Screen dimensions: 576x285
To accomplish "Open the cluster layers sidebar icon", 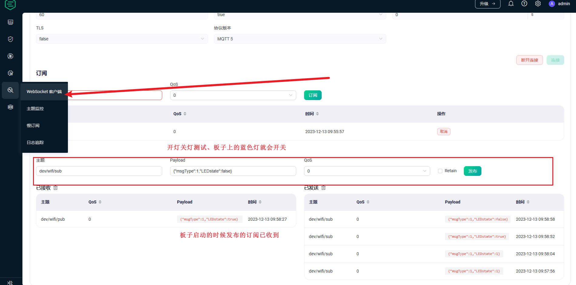I will (x=10, y=107).
